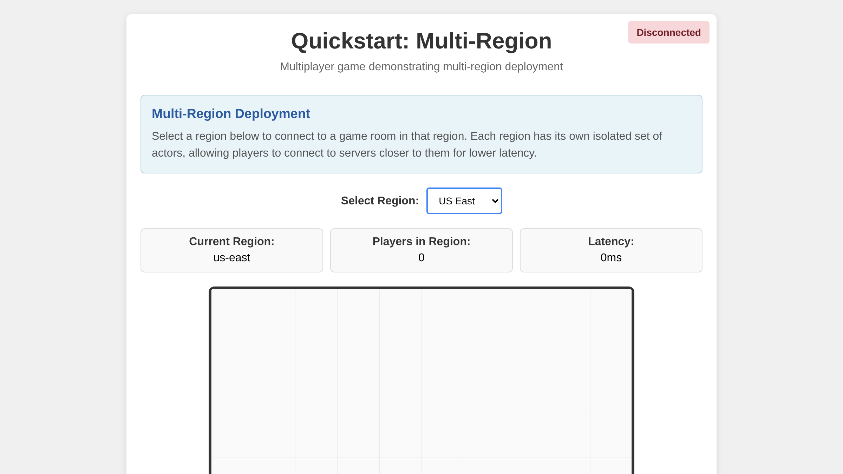The image size is (843, 474).
Task: Click the Players in Region counter
Action: pos(421,250)
